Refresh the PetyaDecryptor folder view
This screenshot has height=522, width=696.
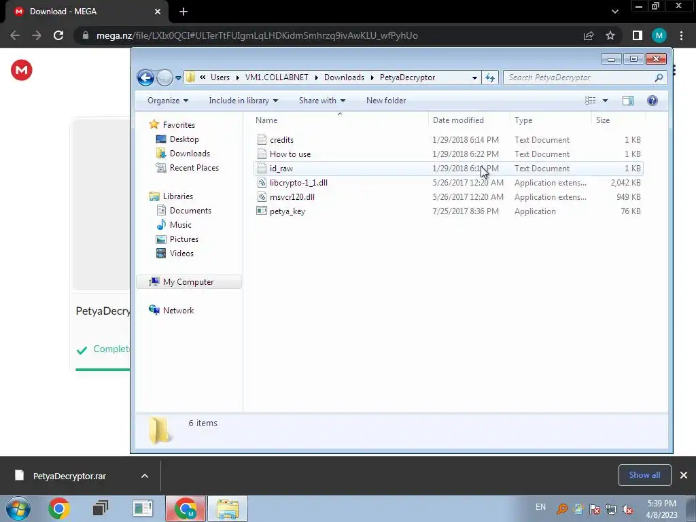click(x=490, y=77)
